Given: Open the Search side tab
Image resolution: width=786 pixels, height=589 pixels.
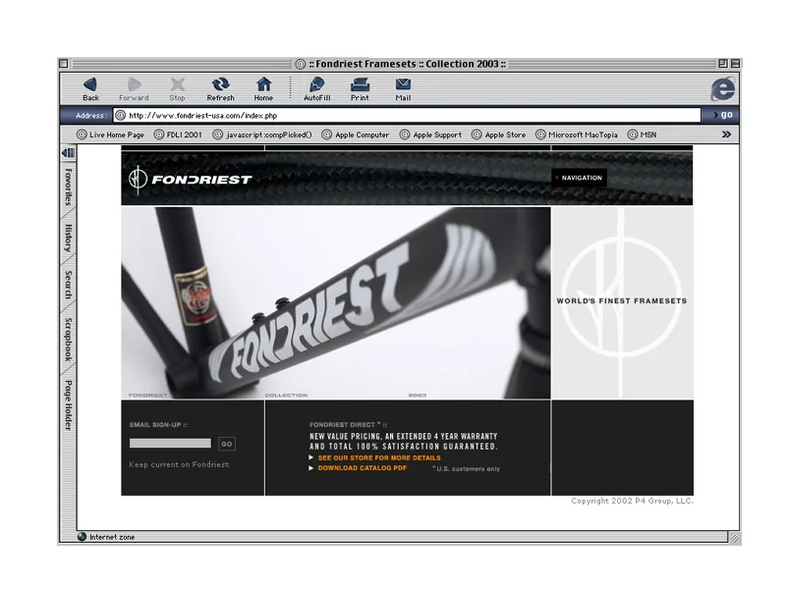Looking at the screenshot, I should [x=68, y=285].
